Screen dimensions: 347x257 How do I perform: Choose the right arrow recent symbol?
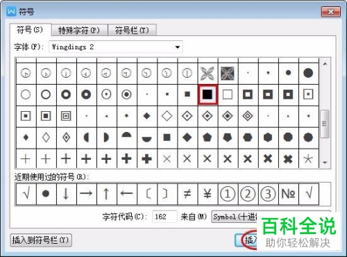pyautogui.click(x=86, y=194)
